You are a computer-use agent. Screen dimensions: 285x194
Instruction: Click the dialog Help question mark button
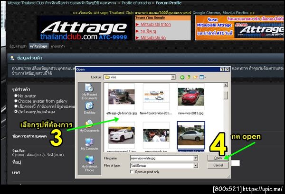222,69
